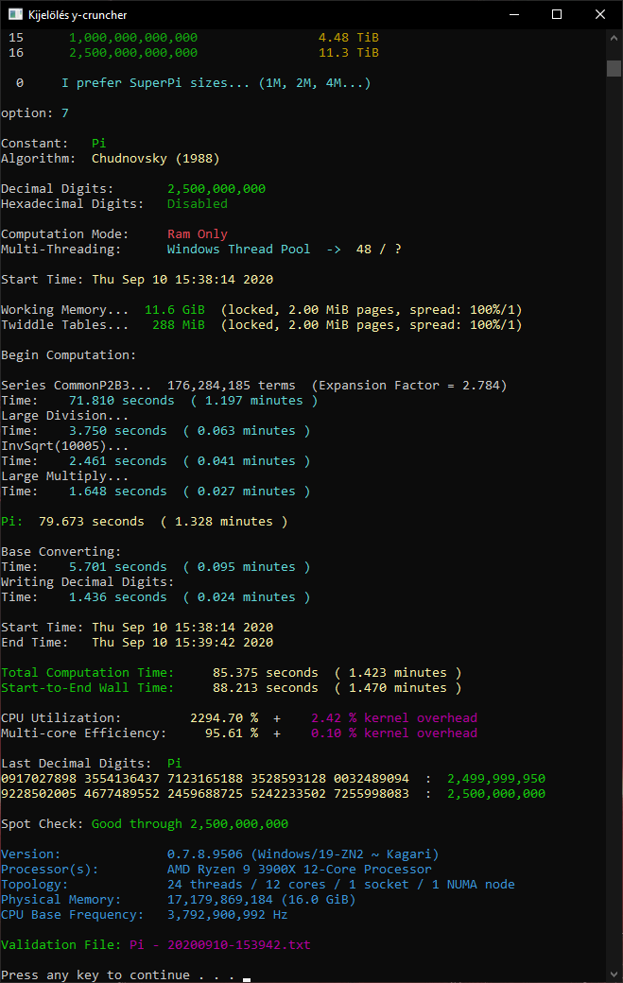Click the '5.701 seconds' base converting time
This screenshot has width=623, height=983.
coord(118,567)
